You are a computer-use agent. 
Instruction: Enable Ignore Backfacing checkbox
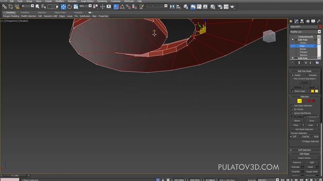click(292, 113)
